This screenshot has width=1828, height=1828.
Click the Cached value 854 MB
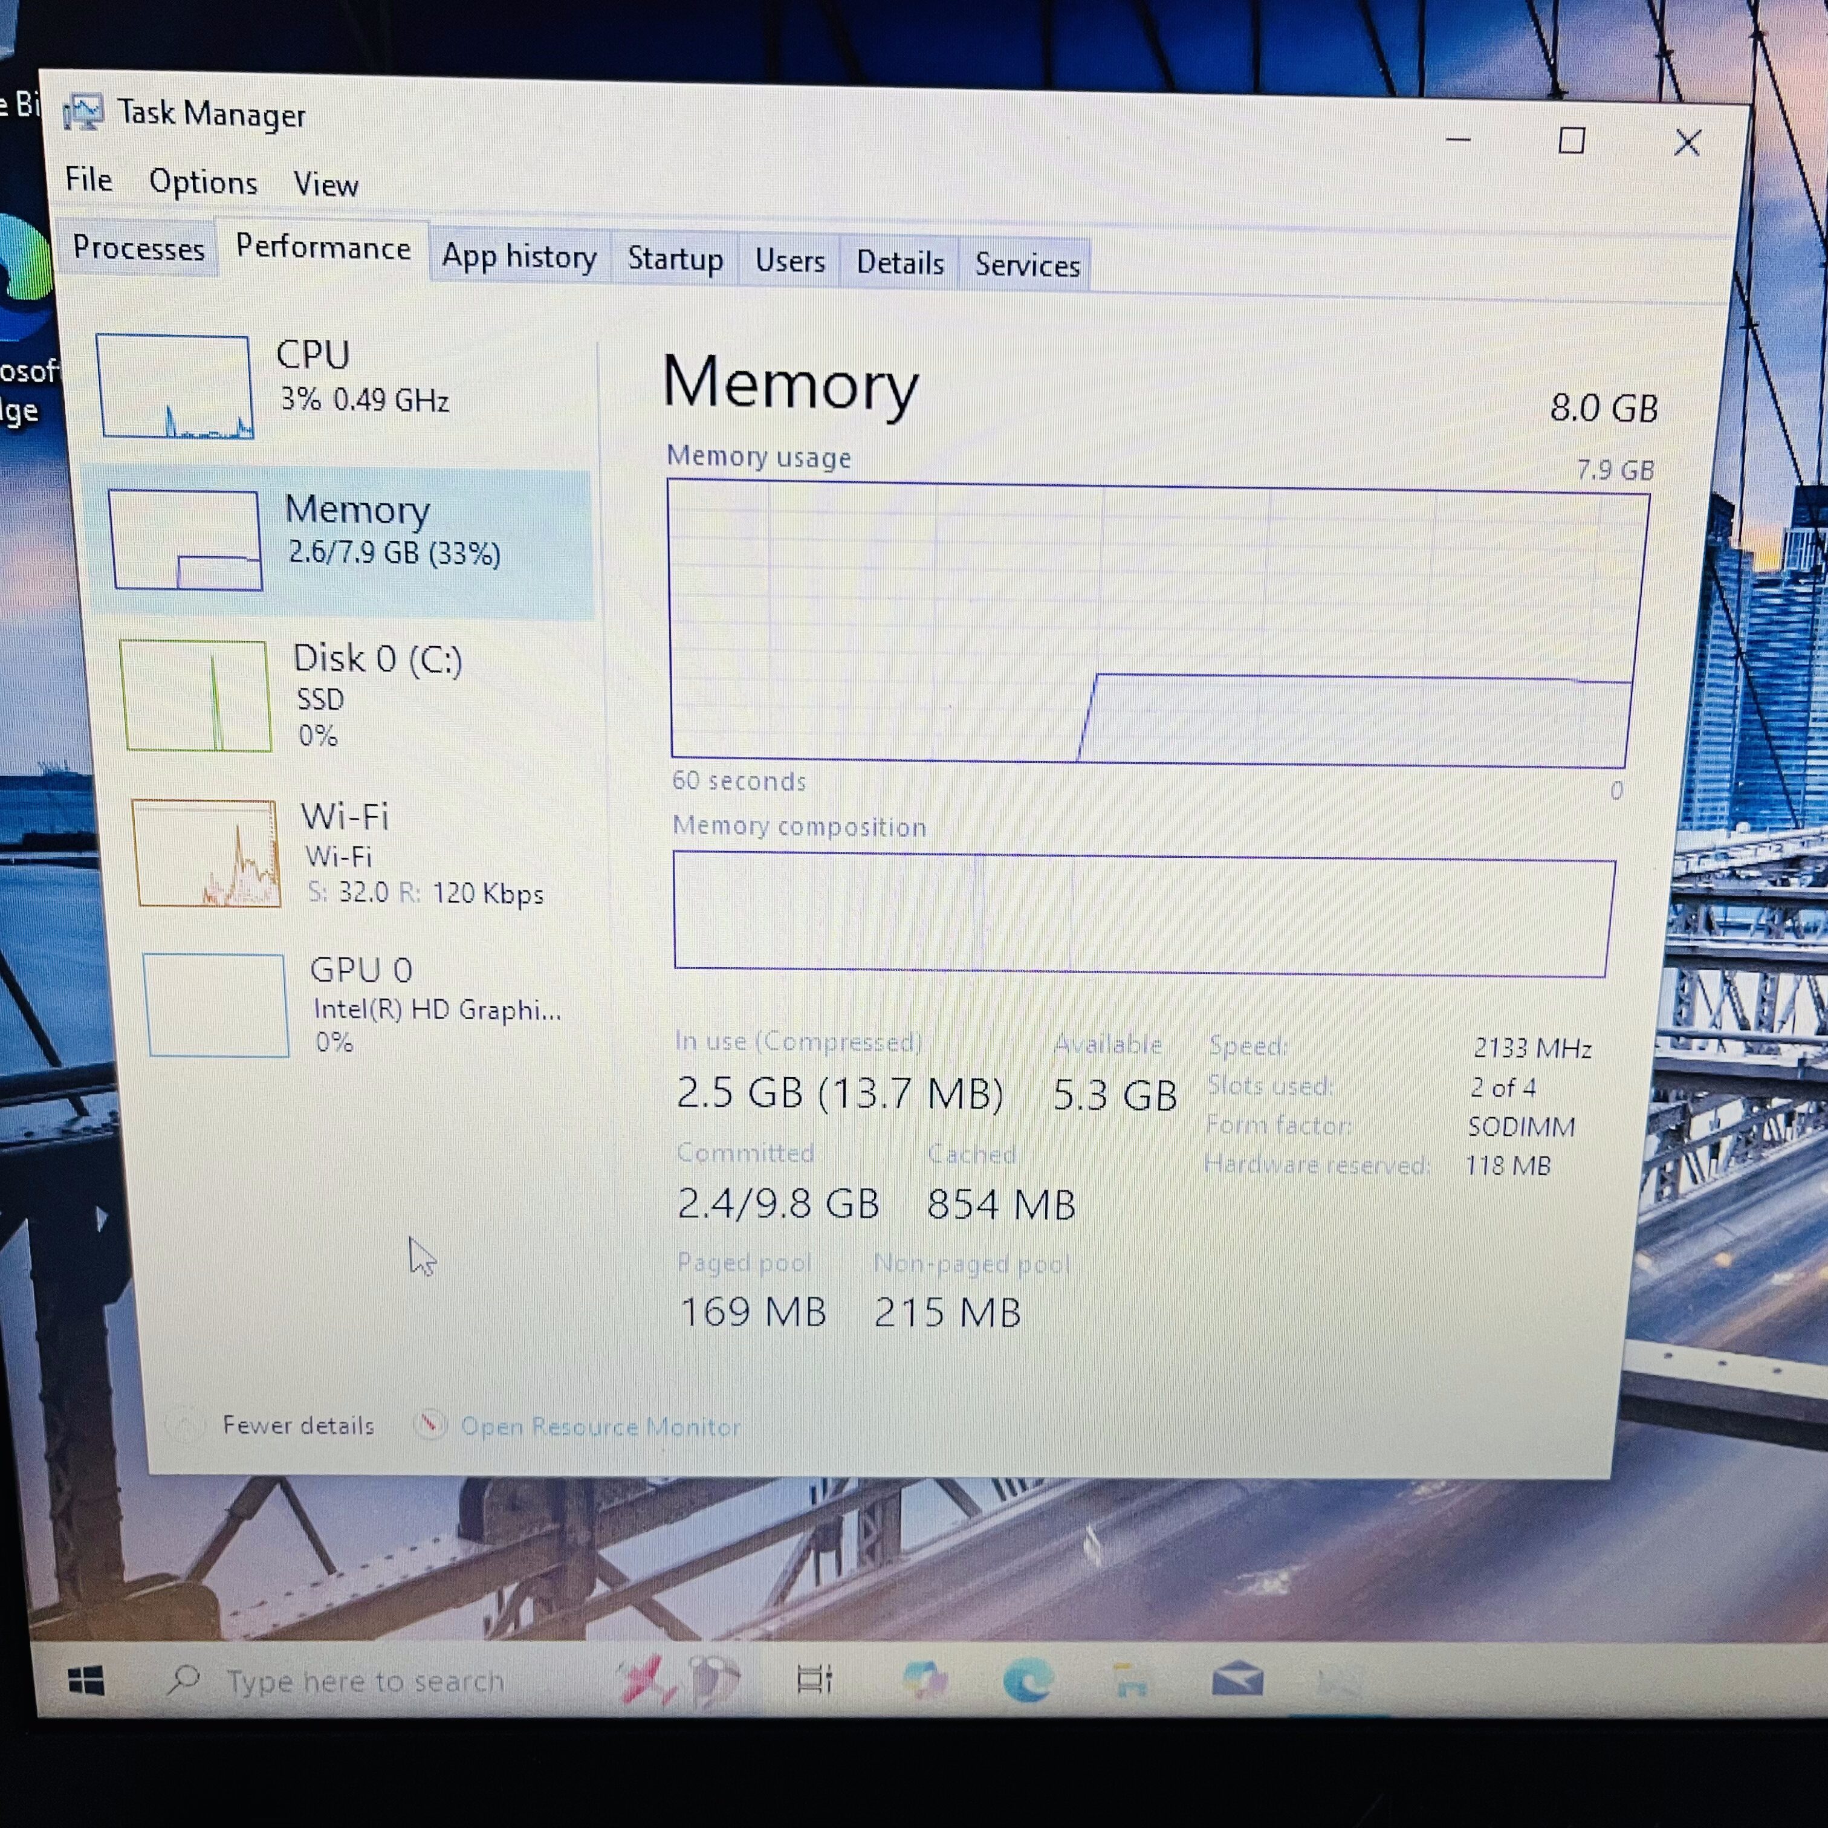(1001, 1205)
